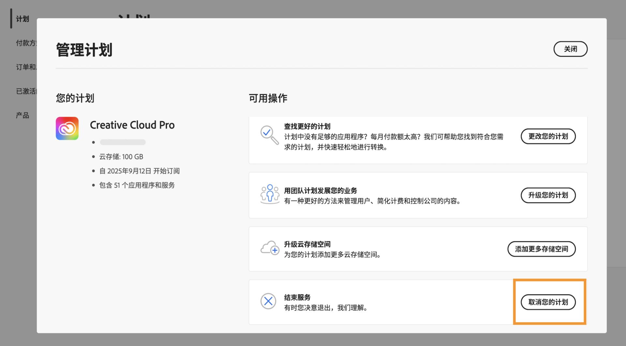The image size is (626, 346).
Task: Click the team icon beside 用团队计划发展您的业务
Action: (269, 195)
